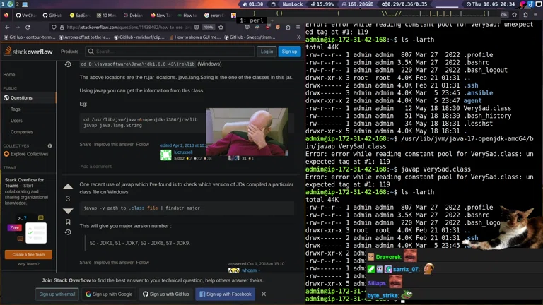Upvote the javap findstr answer
The image size is (543, 305).
tap(68, 186)
